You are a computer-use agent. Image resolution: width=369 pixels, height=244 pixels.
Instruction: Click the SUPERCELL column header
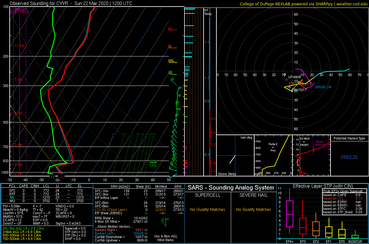[x=207, y=196]
